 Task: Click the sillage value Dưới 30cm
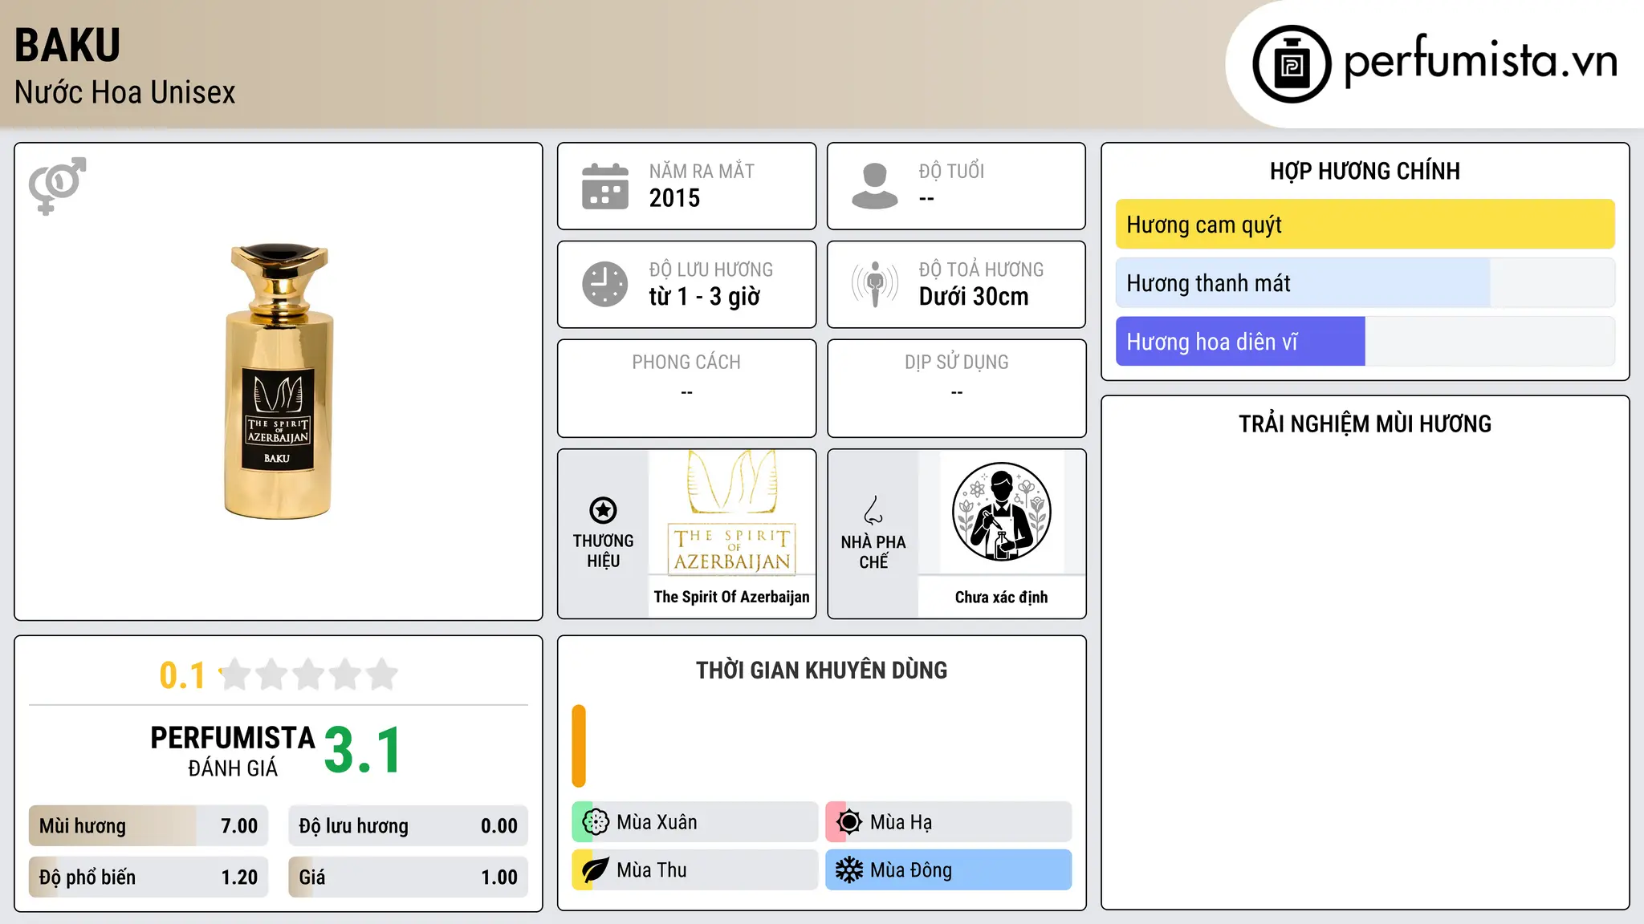coord(974,297)
